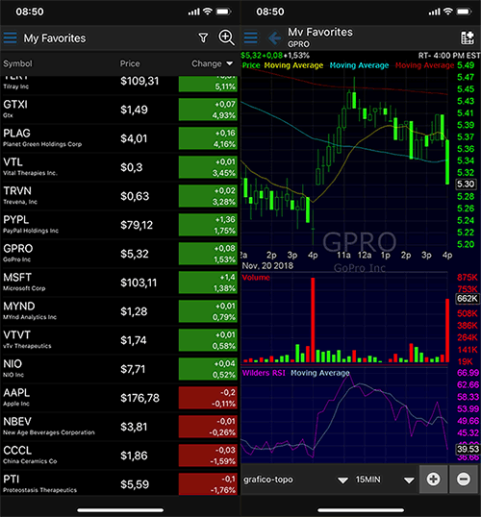
Task: Tap the My Favorites title on chart screen
Action: 320,32
